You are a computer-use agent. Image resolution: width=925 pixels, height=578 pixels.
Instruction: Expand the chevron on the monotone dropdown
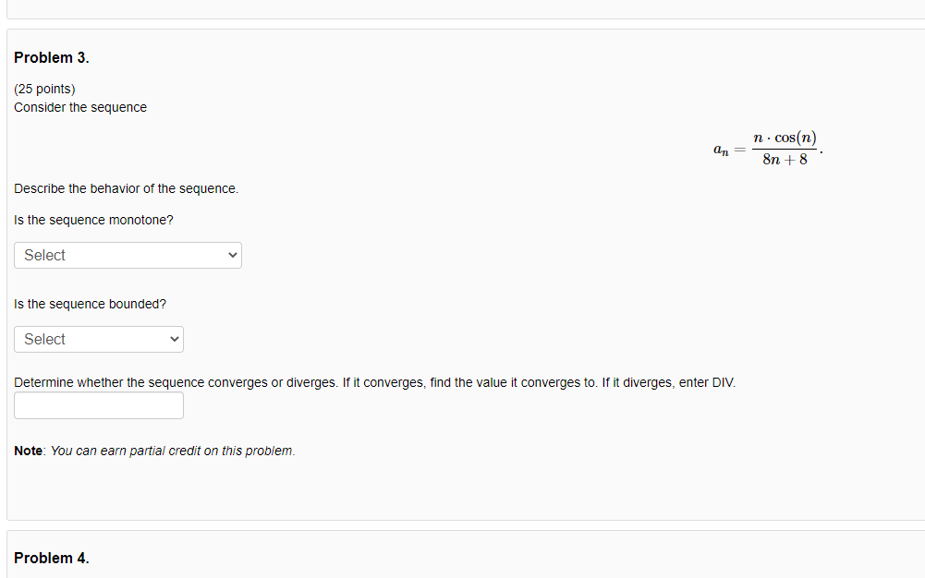pyautogui.click(x=231, y=255)
